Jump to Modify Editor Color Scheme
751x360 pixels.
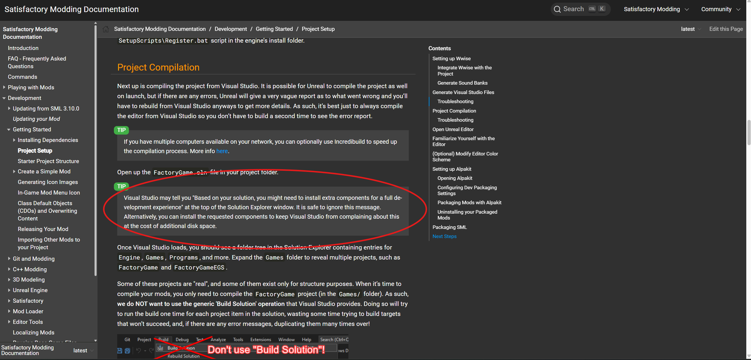coord(465,157)
